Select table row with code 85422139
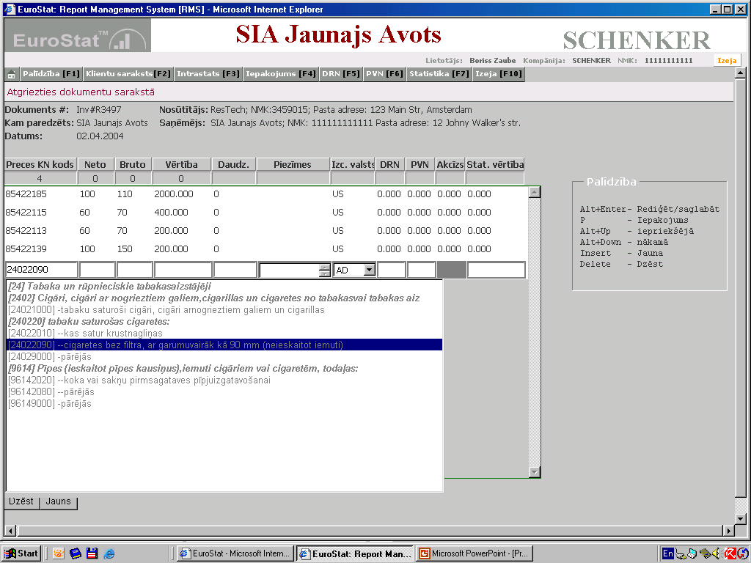751x563 pixels. point(266,249)
